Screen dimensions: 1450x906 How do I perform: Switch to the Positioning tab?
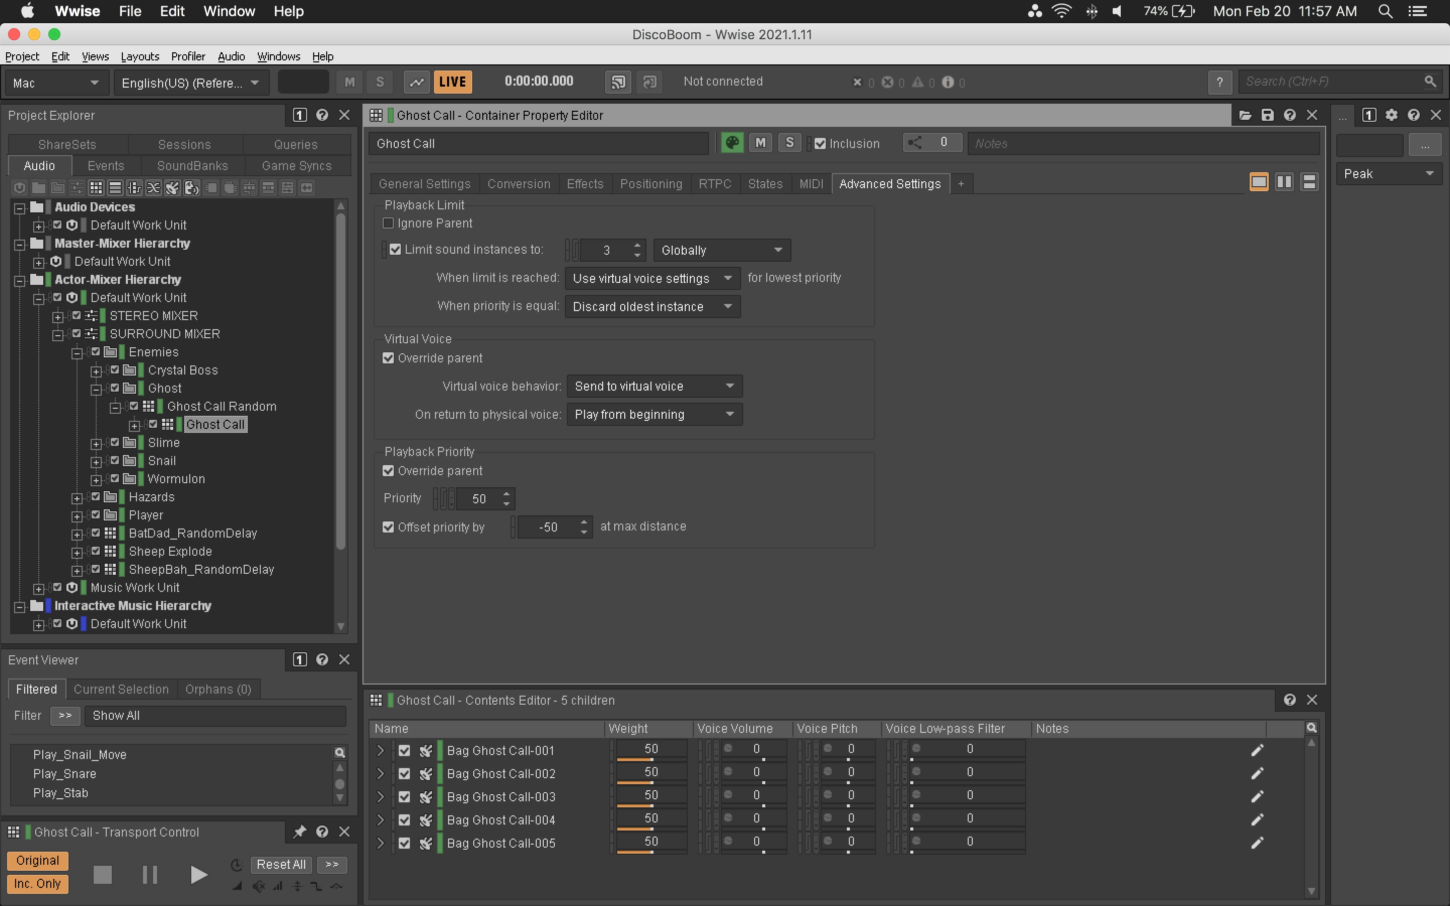650,184
